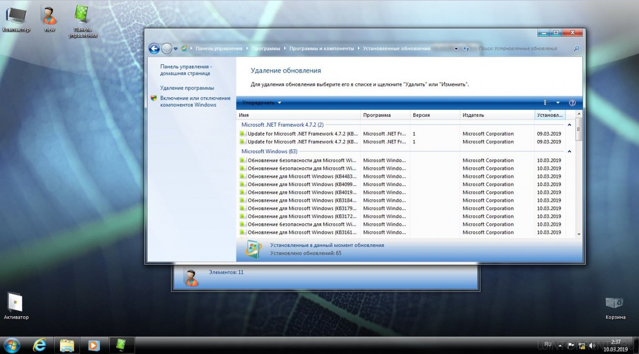Click the icon of the KB4483 update row
The width and height of the screenshot is (639, 354).
click(x=243, y=176)
